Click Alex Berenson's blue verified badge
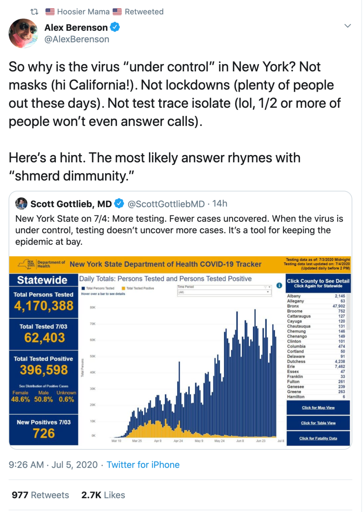The width and height of the screenshot is (363, 512). pos(115,27)
